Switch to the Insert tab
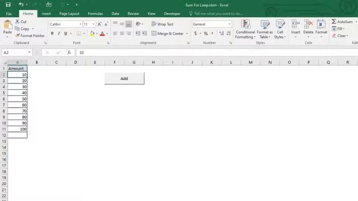Image resolution: width=358 pixels, height=201 pixels. coord(46,13)
